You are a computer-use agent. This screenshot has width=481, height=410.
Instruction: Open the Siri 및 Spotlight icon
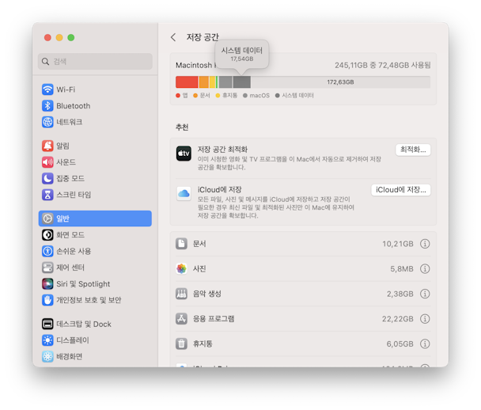tap(47, 283)
